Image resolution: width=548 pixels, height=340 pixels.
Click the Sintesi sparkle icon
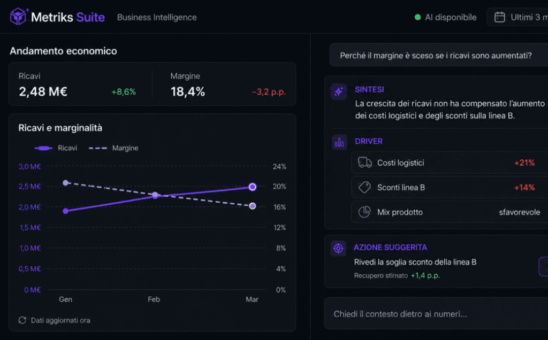click(x=338, y=91)
